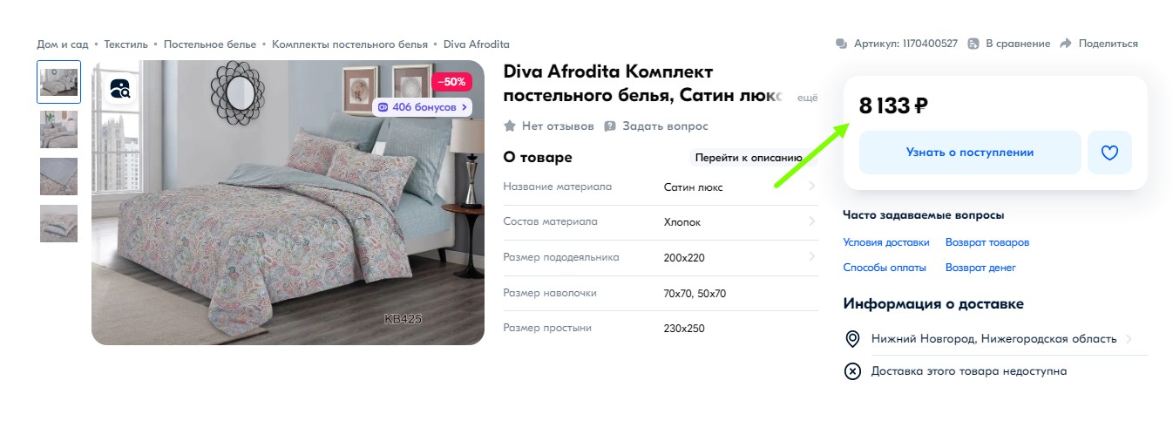Click the Узнать о поступлении button
Image resolution: width=1173 pixels, height=421 pixels.
pyautogui.click(x=970, y=153)
